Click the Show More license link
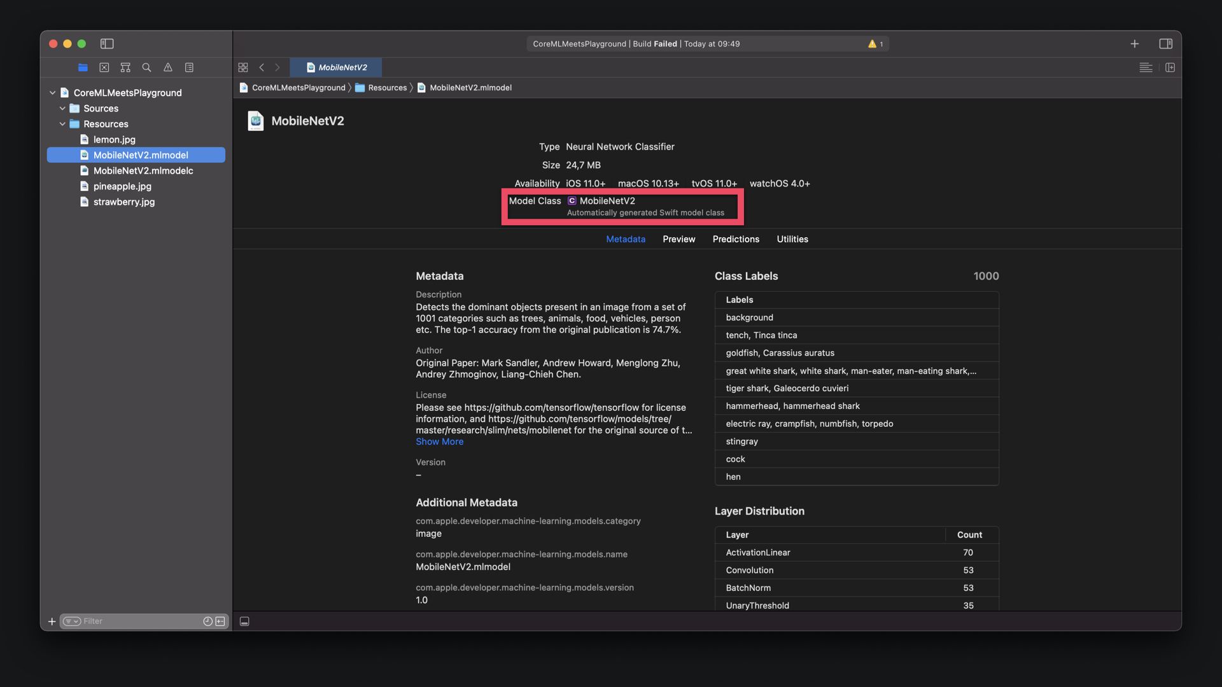This screenshot has width=1222, height=687. 439,441
